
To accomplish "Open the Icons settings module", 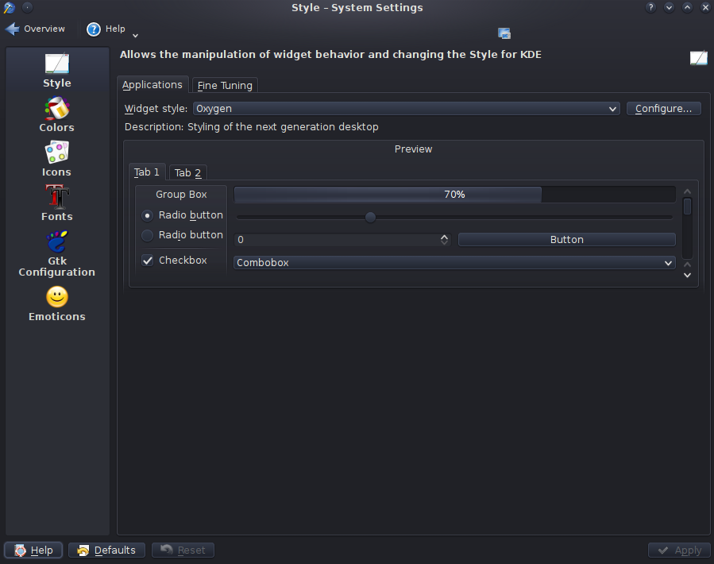I will [57, 159].
